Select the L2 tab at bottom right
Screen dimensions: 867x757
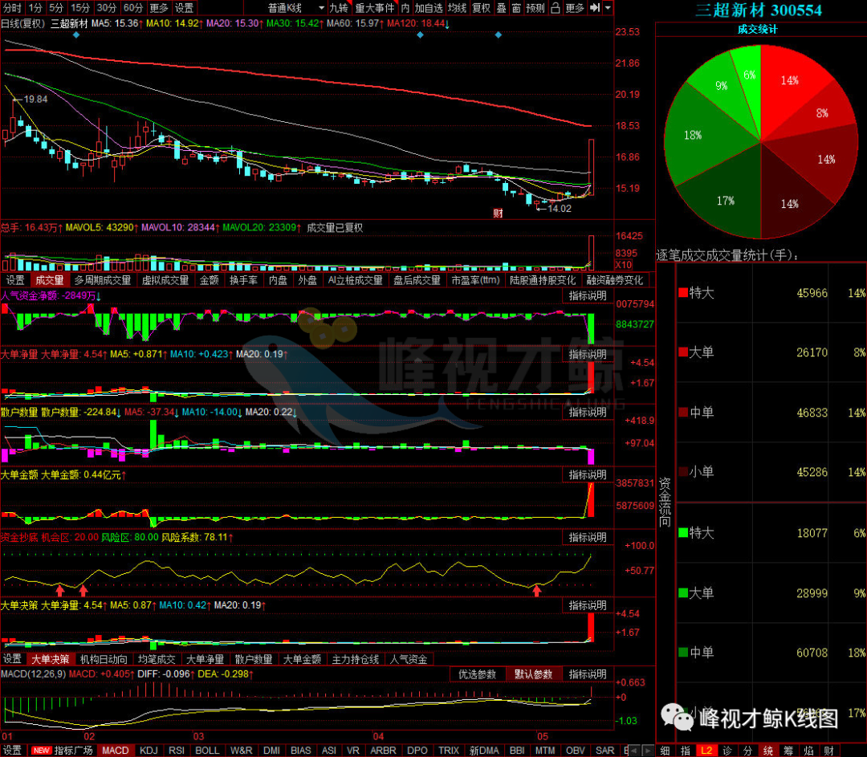[x=706, y=751]
